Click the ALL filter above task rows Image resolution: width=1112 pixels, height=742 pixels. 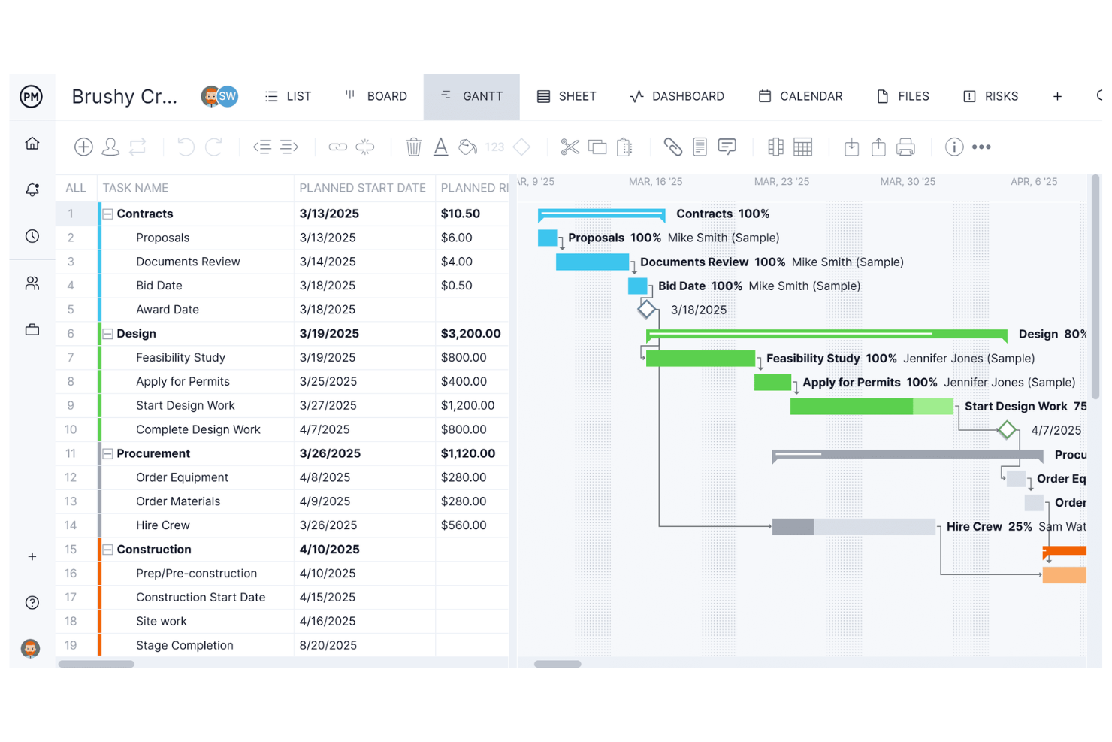(x=75, y=188)
